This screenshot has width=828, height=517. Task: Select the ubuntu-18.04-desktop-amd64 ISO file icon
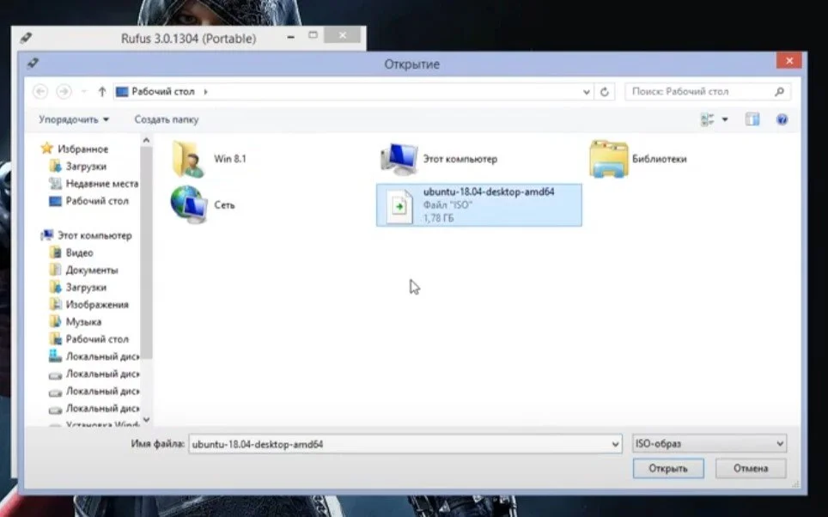tap(399, 206)
